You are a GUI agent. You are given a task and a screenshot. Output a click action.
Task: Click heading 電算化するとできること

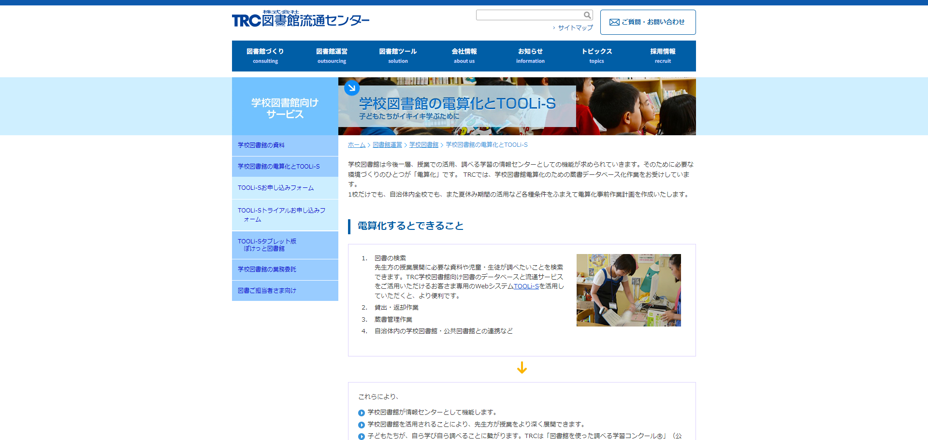[x=410, y=226]
